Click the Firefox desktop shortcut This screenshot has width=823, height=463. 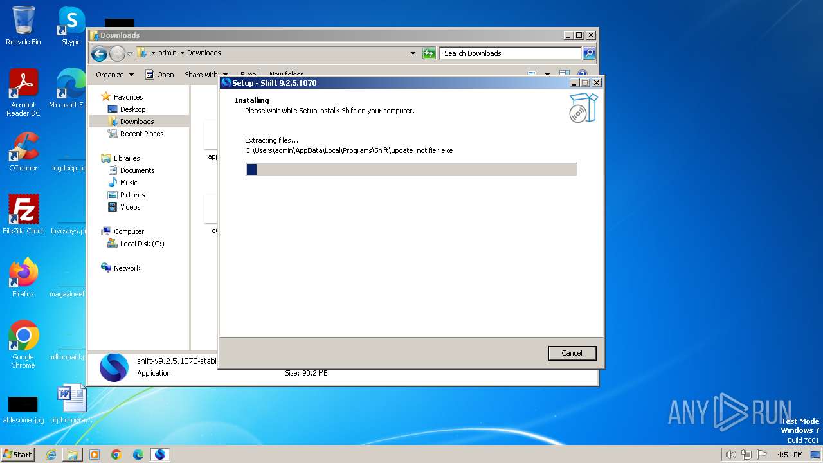[x=23, y=277]
